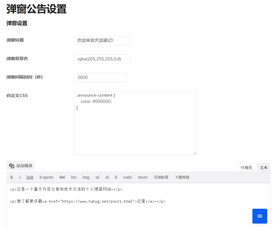The height and width of the screenshot is (230, 274).
Task: Click the 关闭标签 close tags button
Action: (x=161, y=177)
